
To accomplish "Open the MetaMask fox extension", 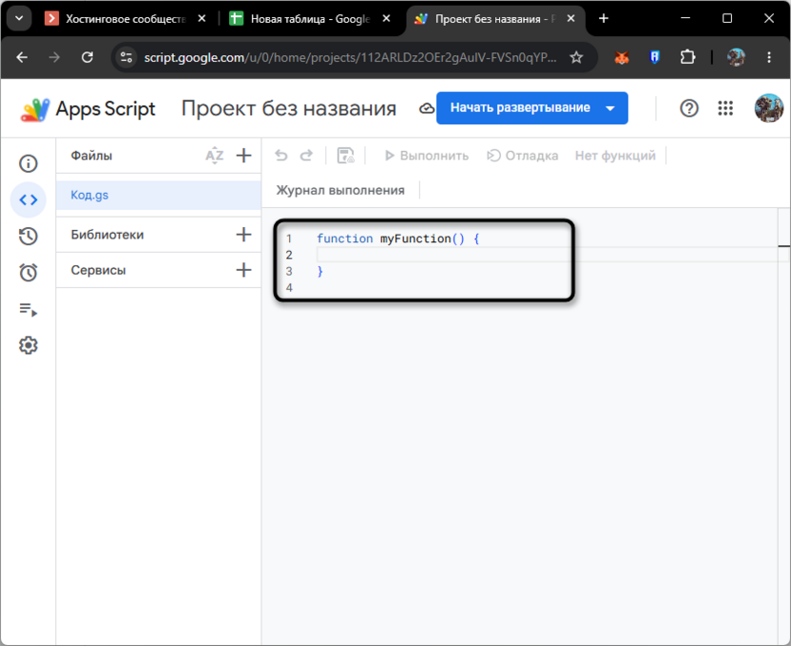I will click(x=622, y=57).
